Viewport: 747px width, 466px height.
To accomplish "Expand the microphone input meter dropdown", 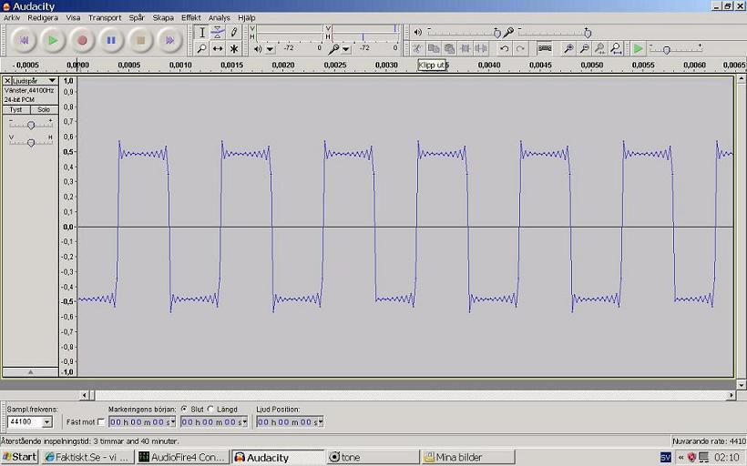I will point(347,48).
